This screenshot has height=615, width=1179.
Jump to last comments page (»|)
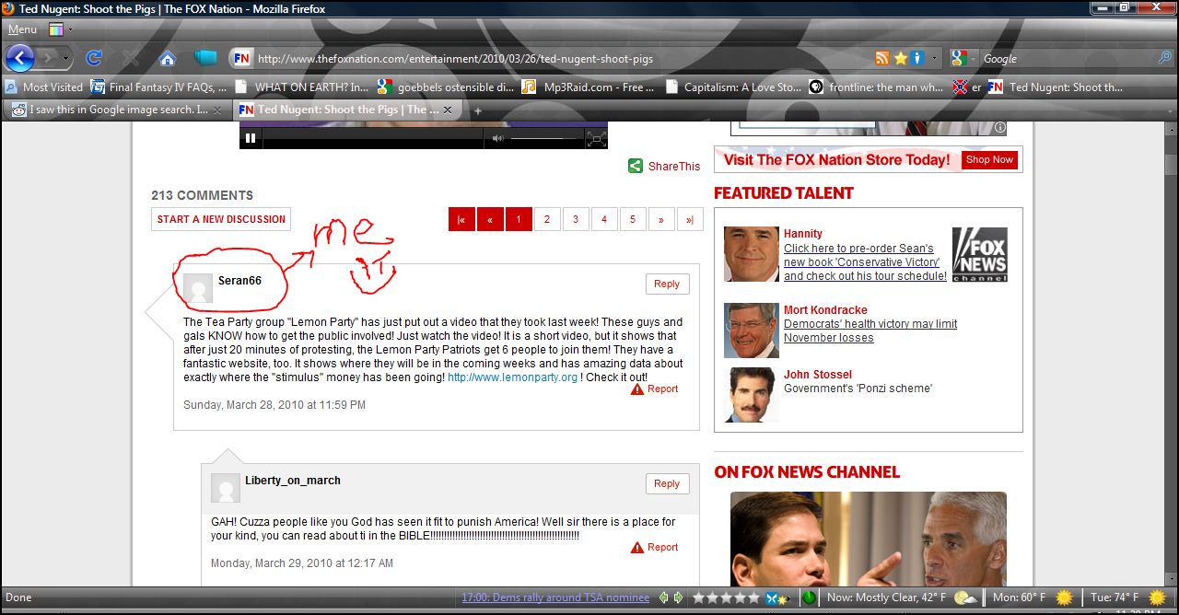point(690,219)
